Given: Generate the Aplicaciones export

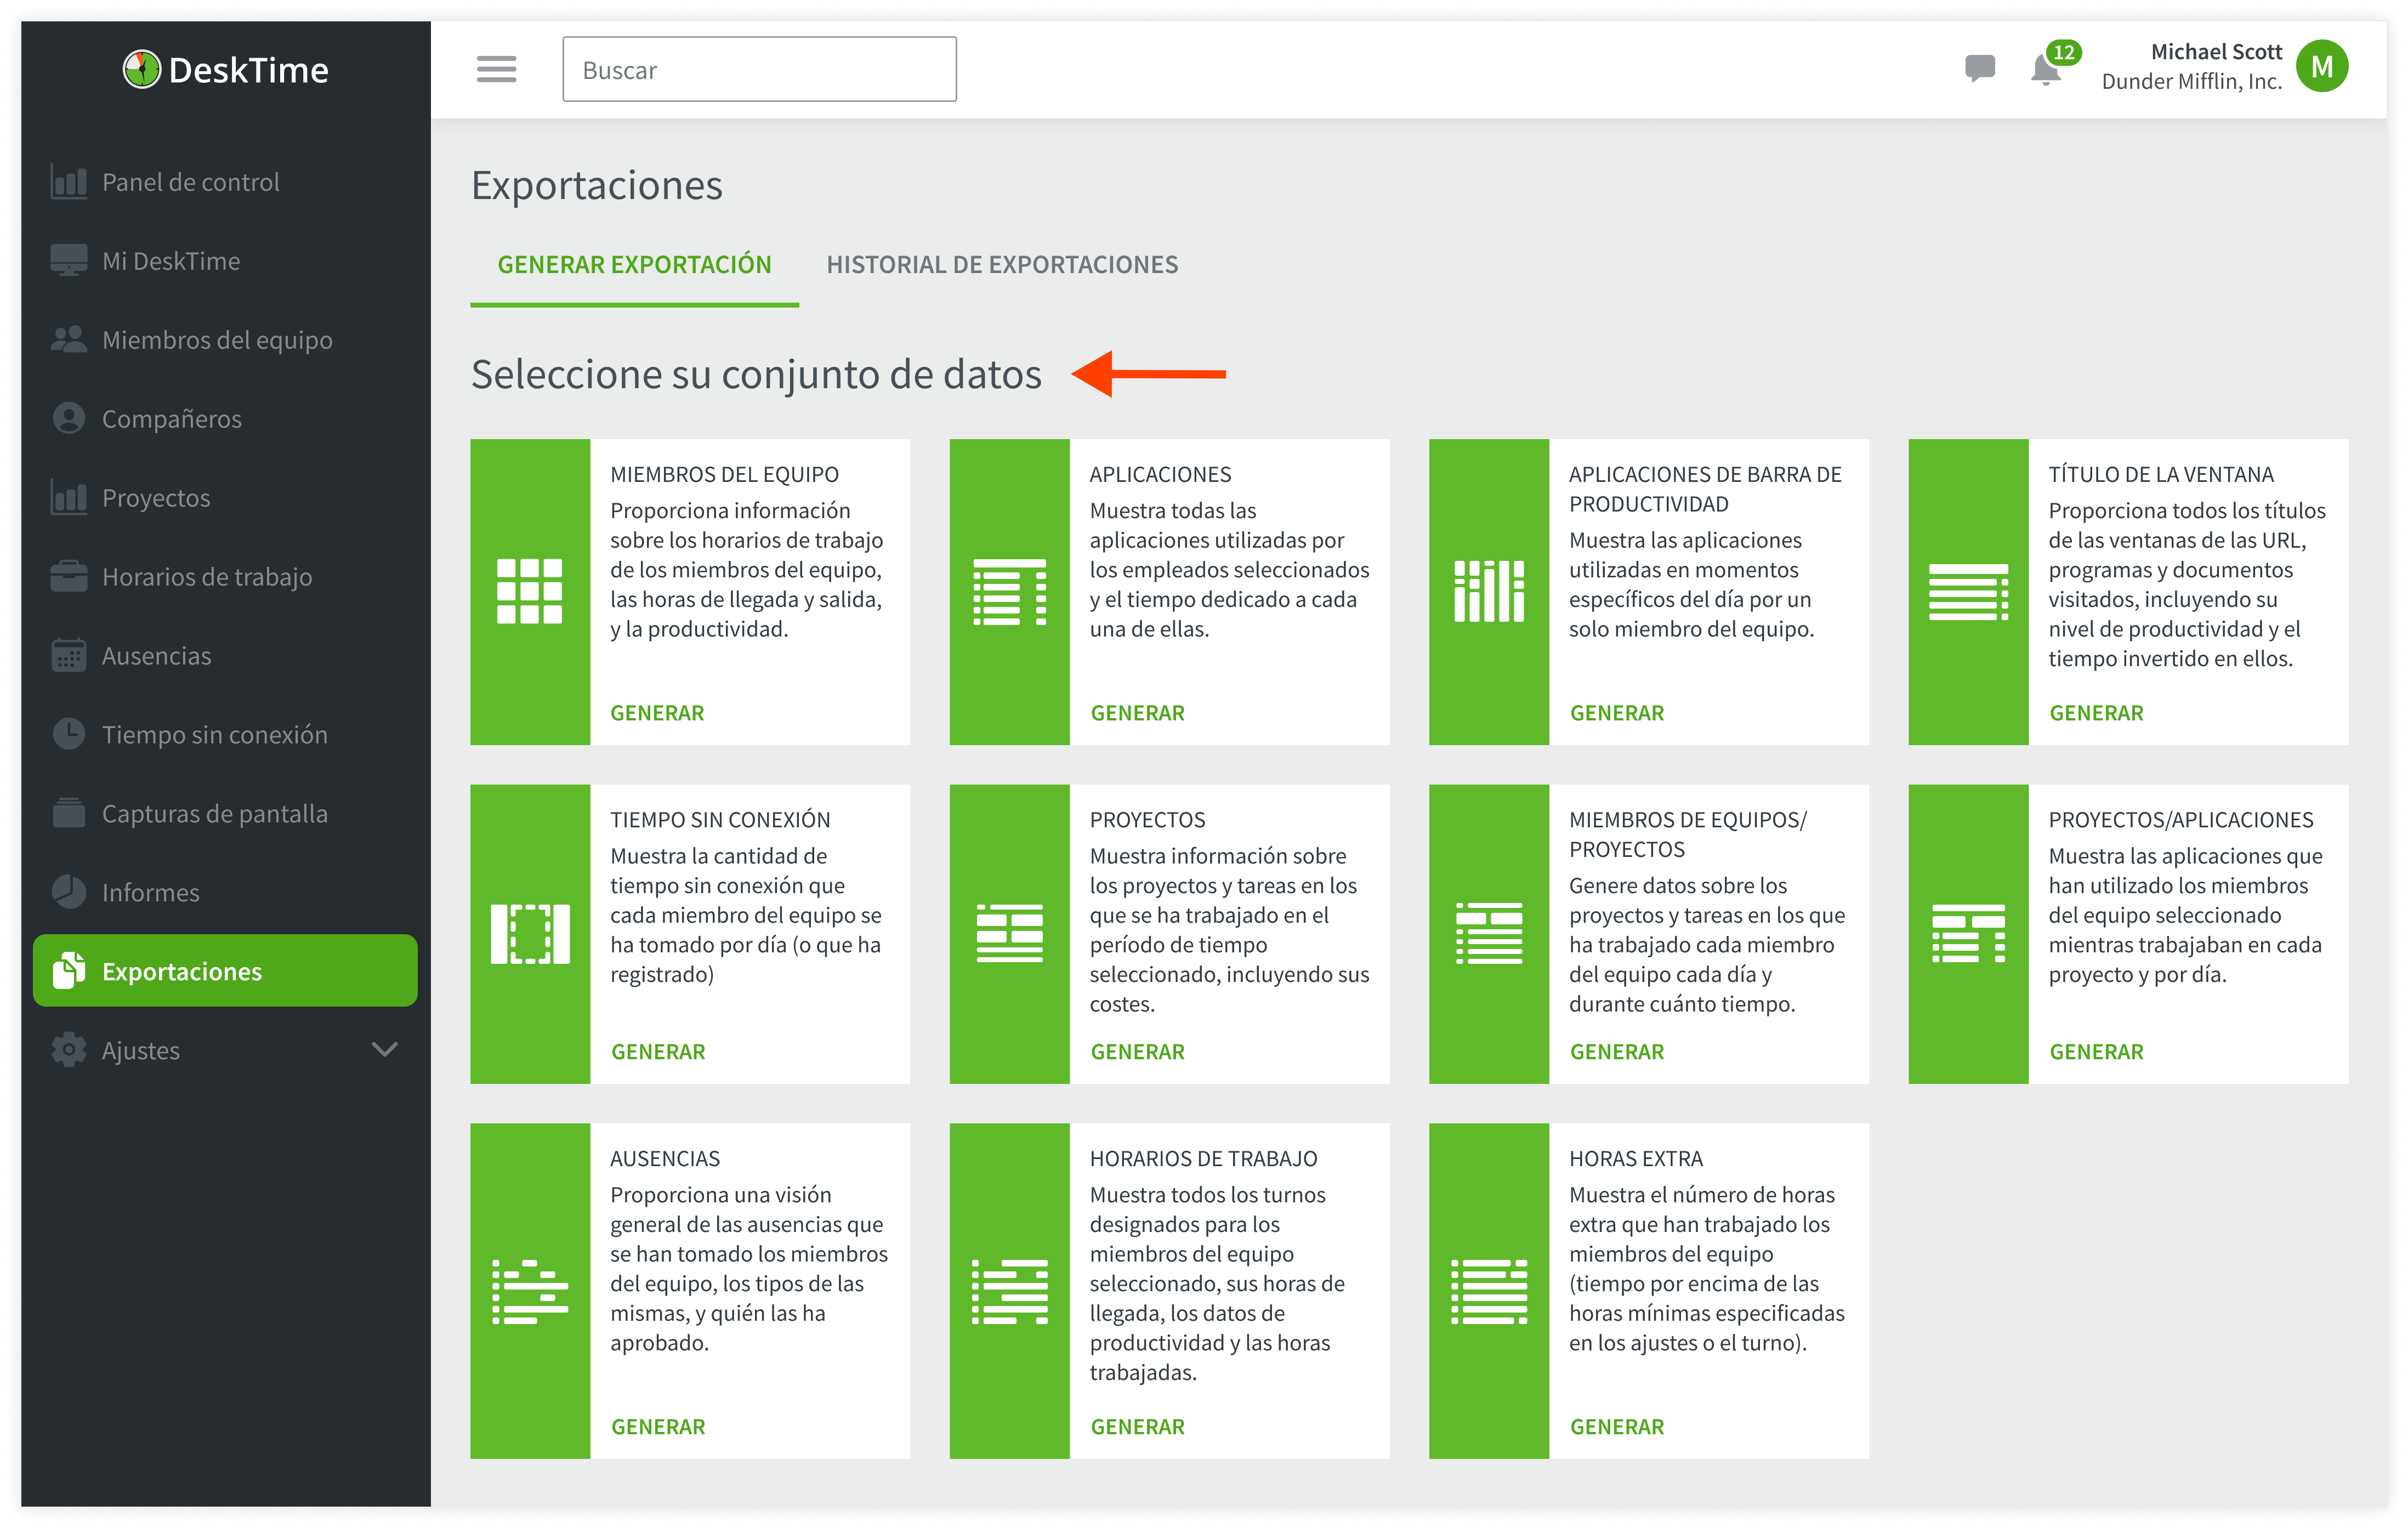Looking at the screenshot, I should [1137, 713].
